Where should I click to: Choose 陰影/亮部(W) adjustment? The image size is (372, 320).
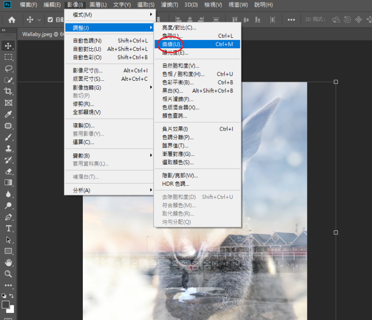pos(198,176)
